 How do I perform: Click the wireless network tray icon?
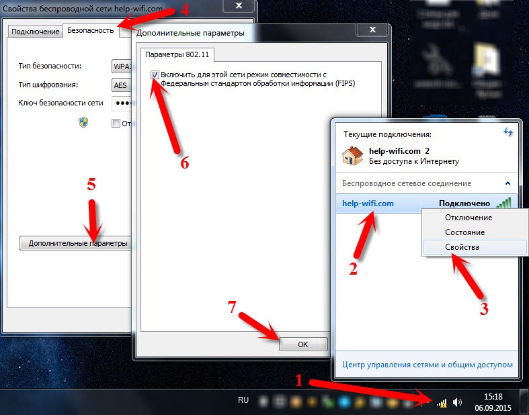pyautogui.click(x=442, y=402)
